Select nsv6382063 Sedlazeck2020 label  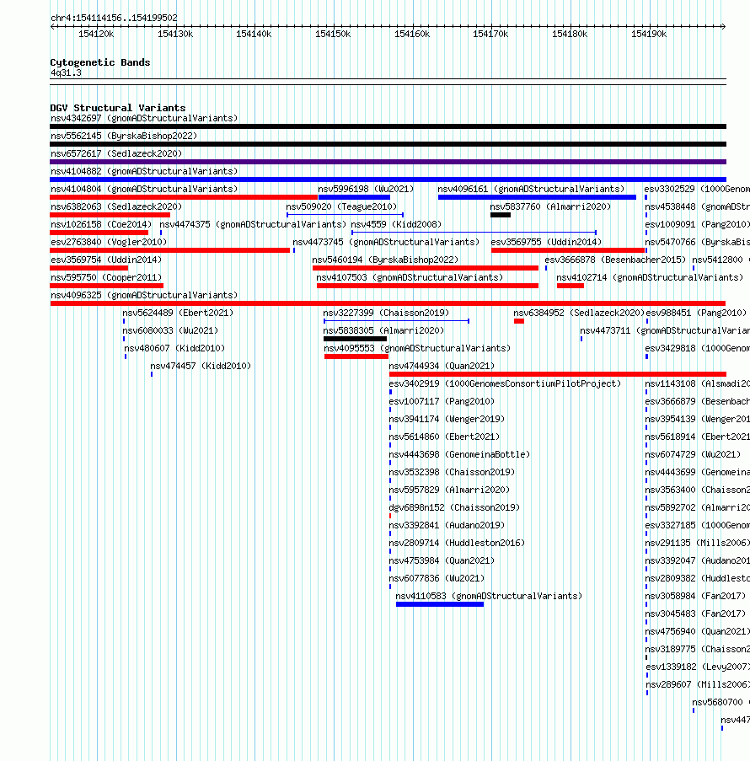click(116, 206)
